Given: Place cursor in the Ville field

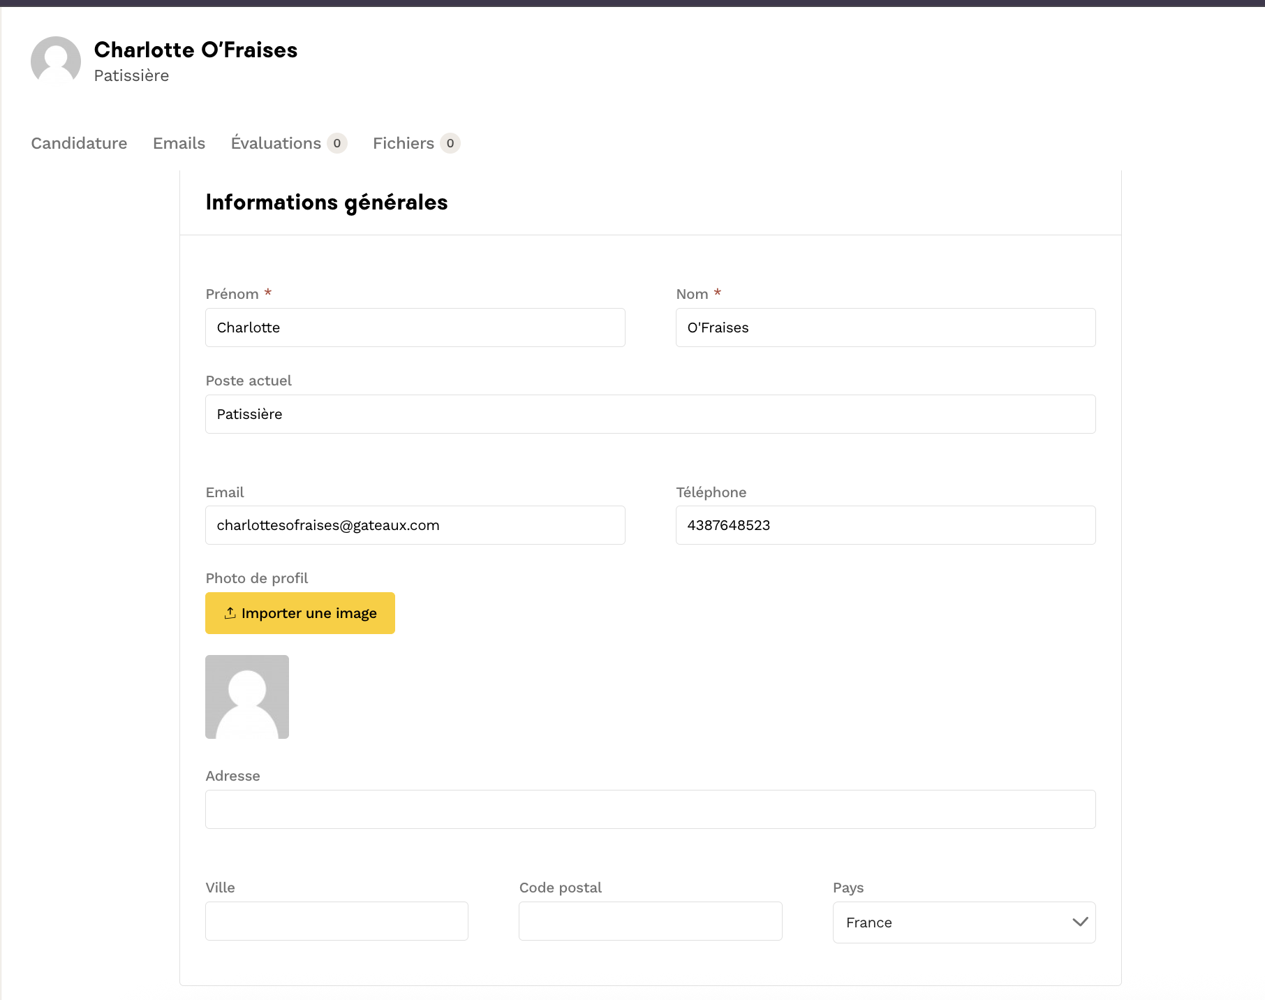Looking at the screenshot, I should tap(336, 921).
